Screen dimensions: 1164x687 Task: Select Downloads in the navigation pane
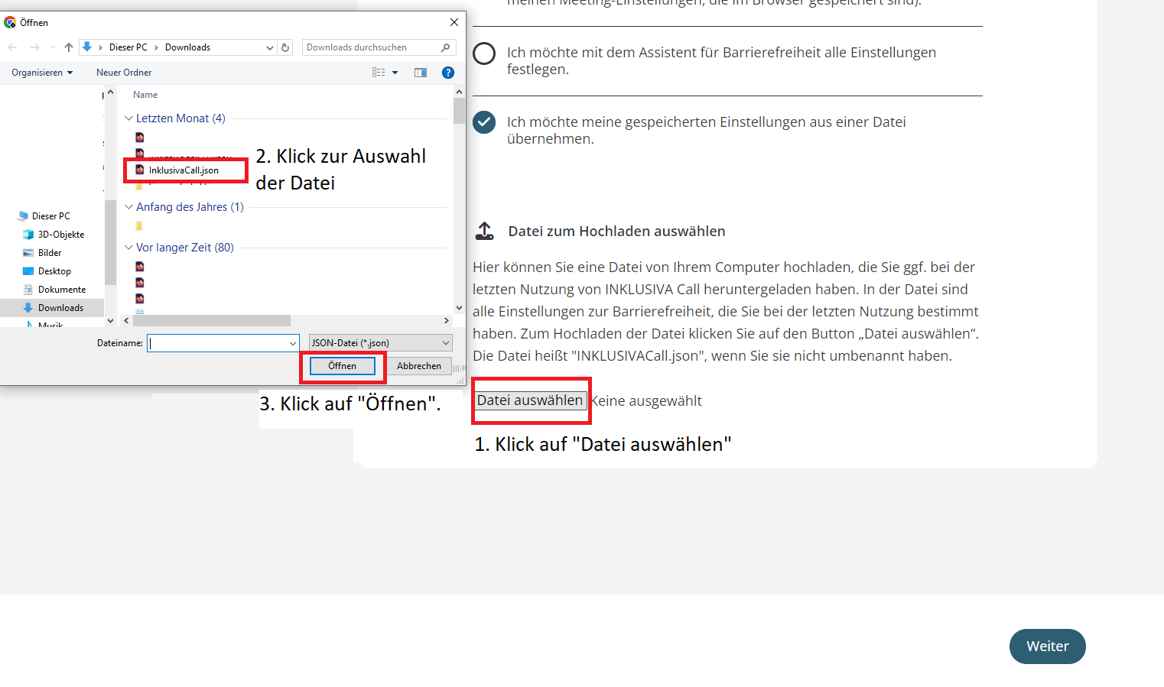(53, 308)
